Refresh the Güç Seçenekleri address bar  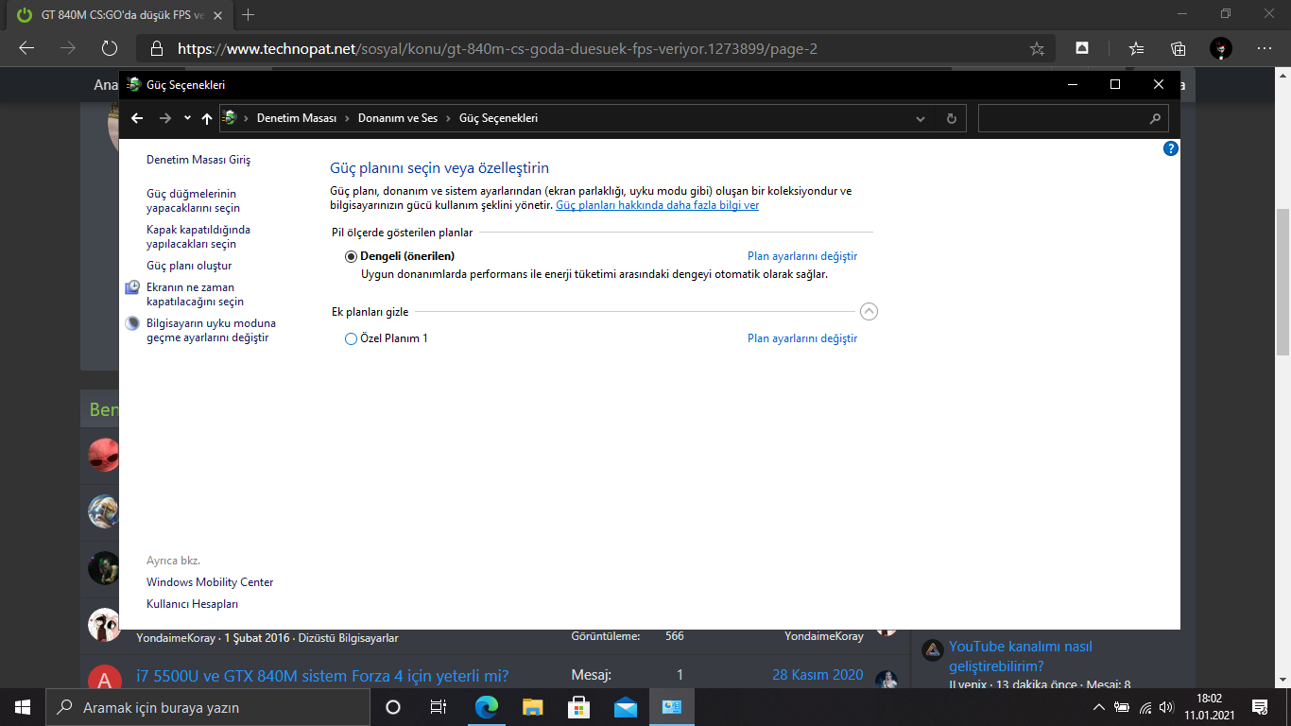pos(952,118)
